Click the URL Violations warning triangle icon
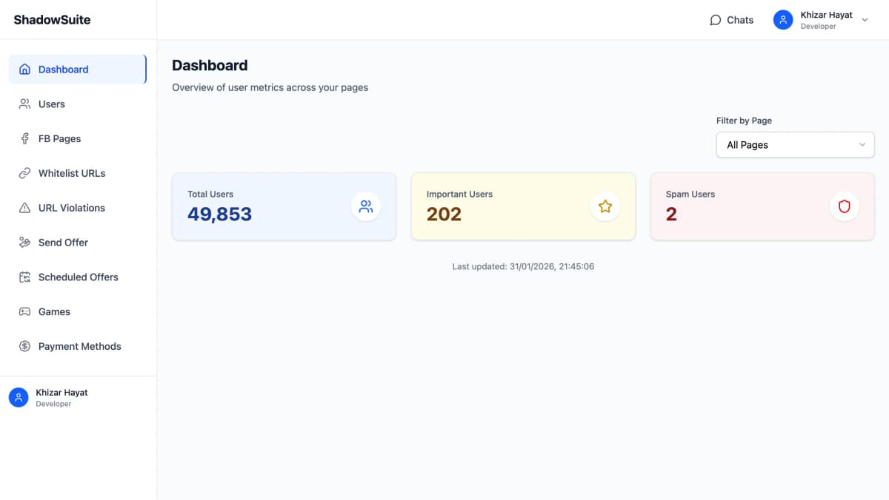Viewport: 889px width, 500px height. pyautogui.click(x=24, y=208)
